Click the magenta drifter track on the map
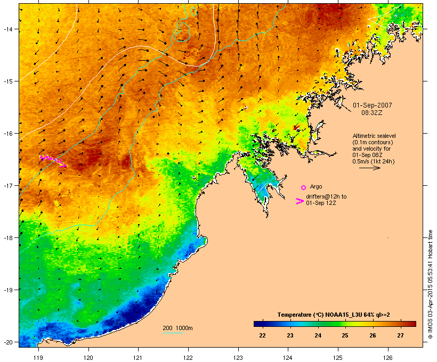 [53, 160]
